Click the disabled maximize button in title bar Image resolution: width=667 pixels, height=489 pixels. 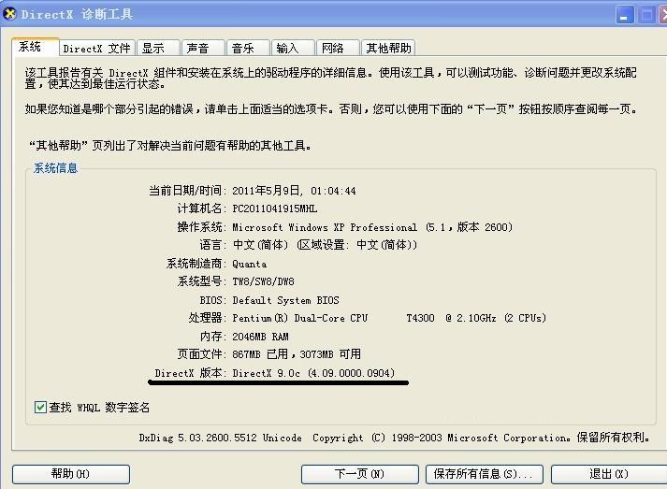click(646, 15)
